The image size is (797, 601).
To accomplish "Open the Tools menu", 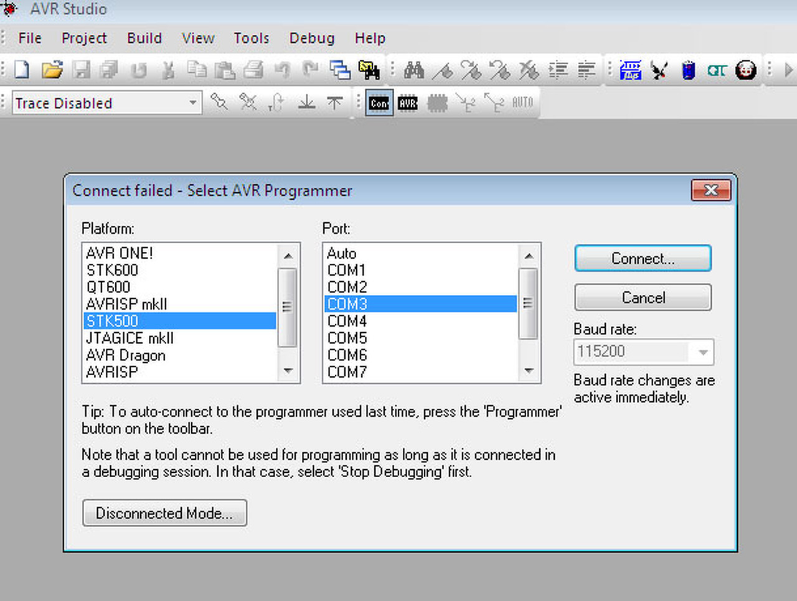I will click(x=252, y=38).
